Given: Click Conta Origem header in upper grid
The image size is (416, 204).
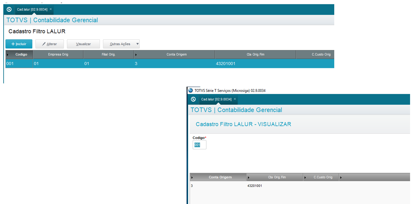Looking at the screenshot, I should click(x=174, y=54).
